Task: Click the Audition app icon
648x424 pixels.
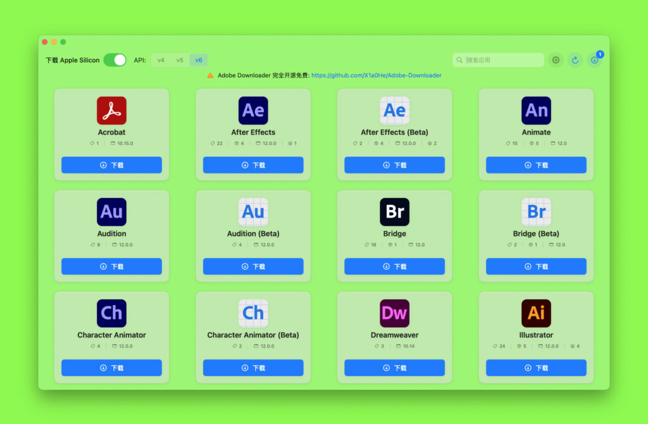Action: click(x=111, y=211)
